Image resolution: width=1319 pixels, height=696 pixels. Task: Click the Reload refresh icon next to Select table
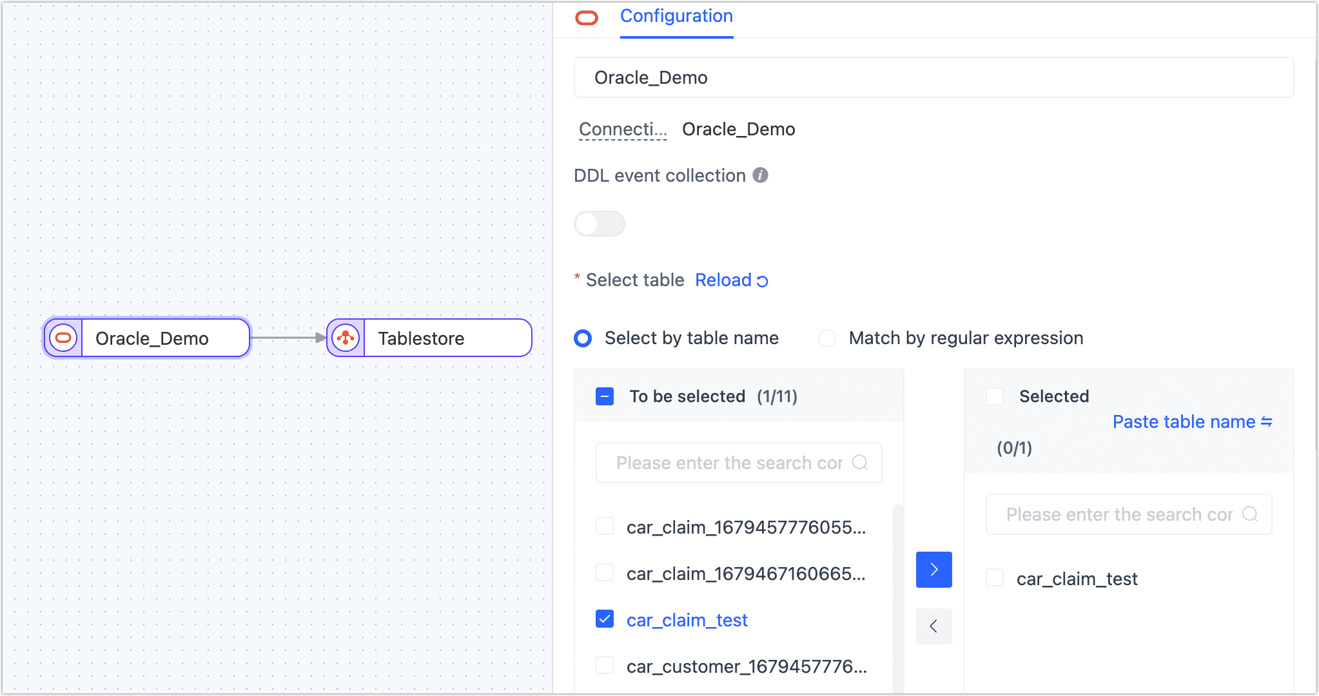tap(761, 280)
